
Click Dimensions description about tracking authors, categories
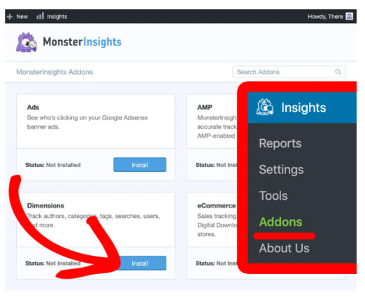point(94,220)
